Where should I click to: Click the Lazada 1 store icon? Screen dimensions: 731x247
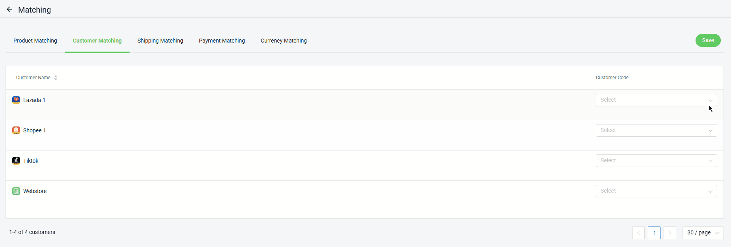click(16, 100)
